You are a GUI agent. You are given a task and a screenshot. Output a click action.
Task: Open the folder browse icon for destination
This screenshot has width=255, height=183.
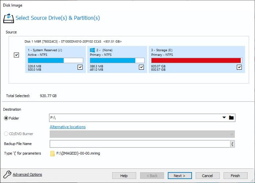[x=231, y=118]
